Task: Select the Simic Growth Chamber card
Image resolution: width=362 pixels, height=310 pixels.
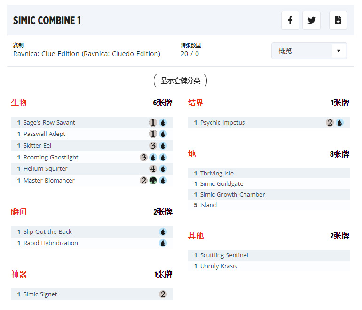Action: point(232,195)
